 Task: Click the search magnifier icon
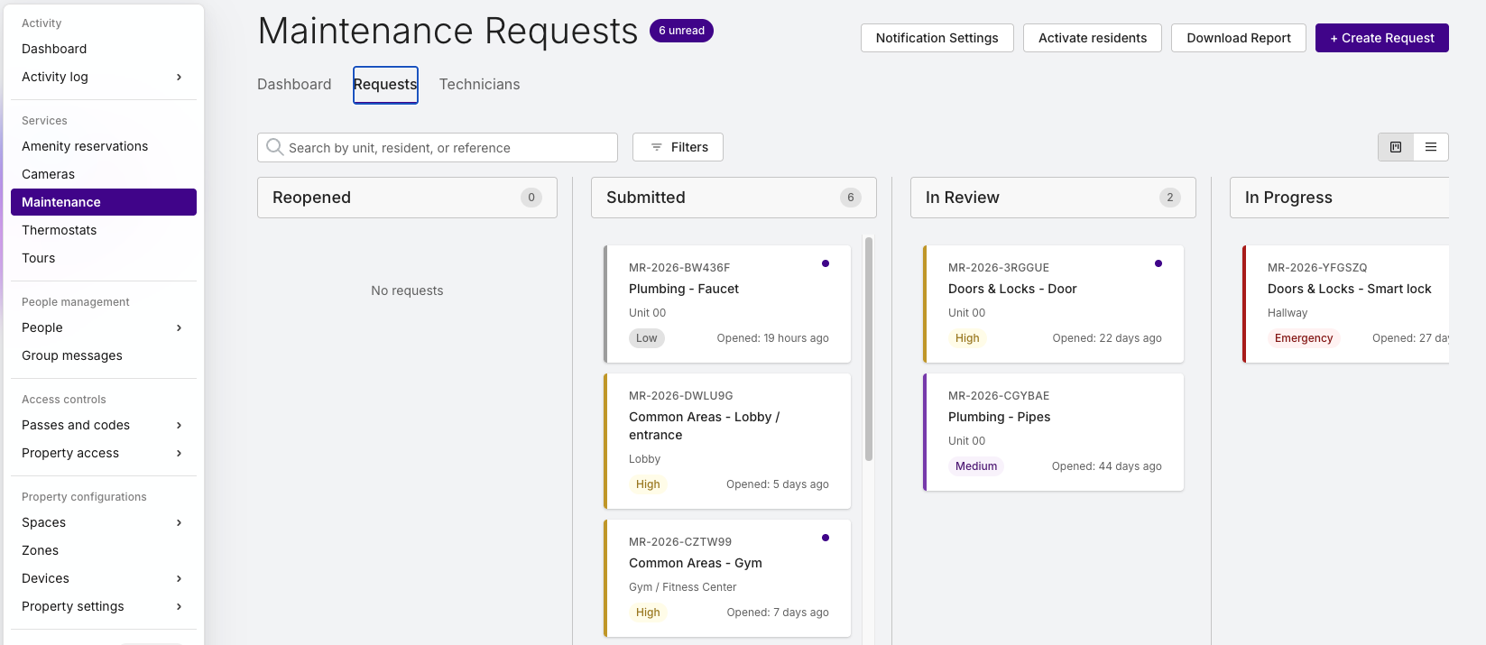[274, 147]
